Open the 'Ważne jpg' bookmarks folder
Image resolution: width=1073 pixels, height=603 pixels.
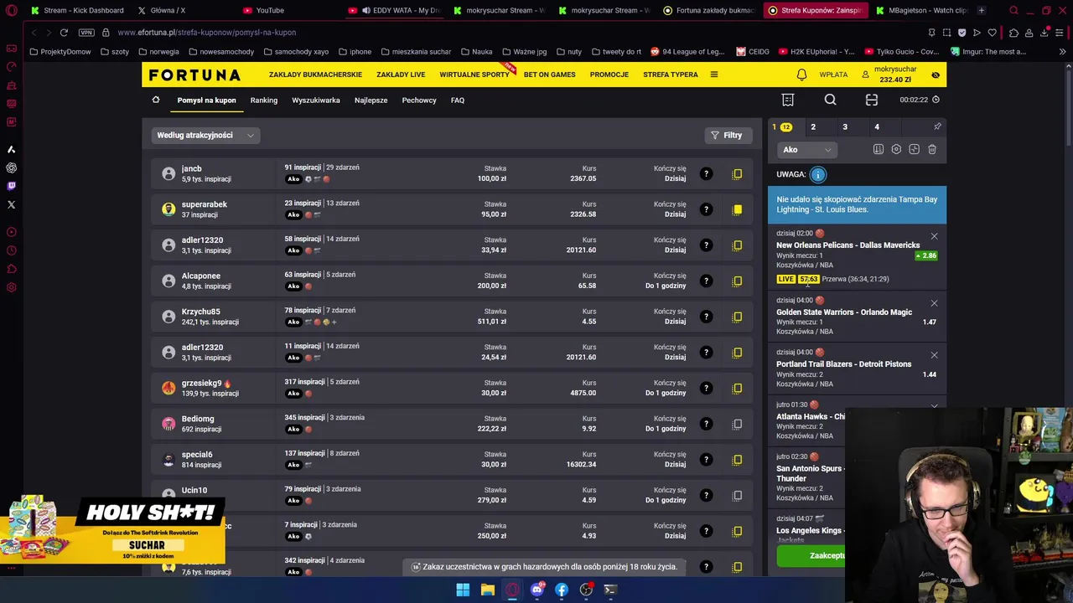click(x=523, y=52)
